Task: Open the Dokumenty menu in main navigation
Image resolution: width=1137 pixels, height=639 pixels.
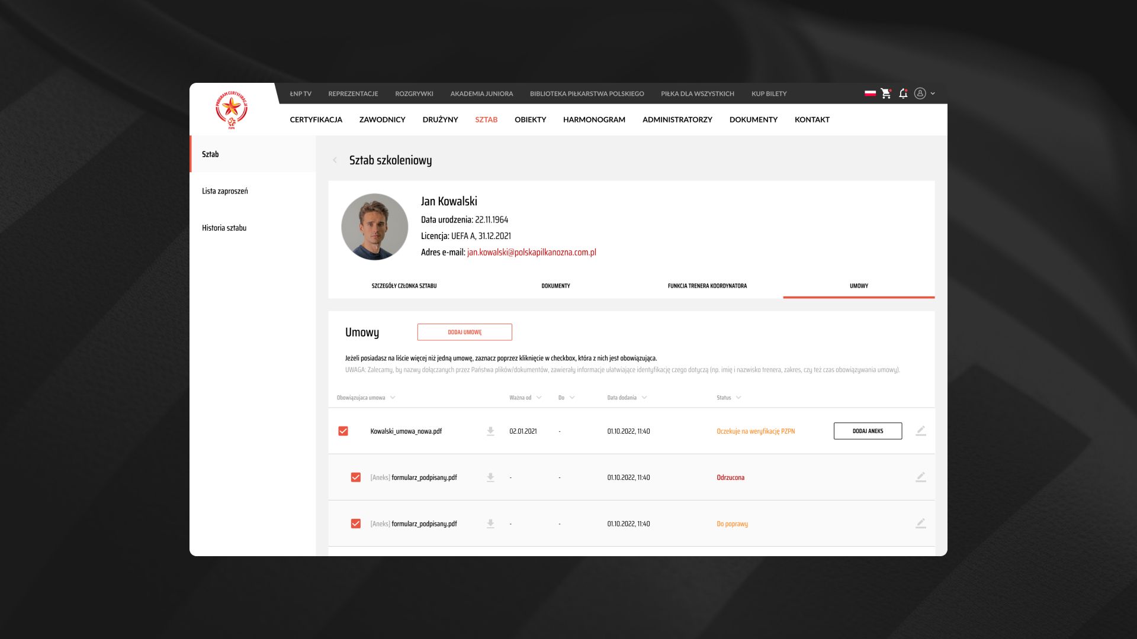Action: pos(753,120)
